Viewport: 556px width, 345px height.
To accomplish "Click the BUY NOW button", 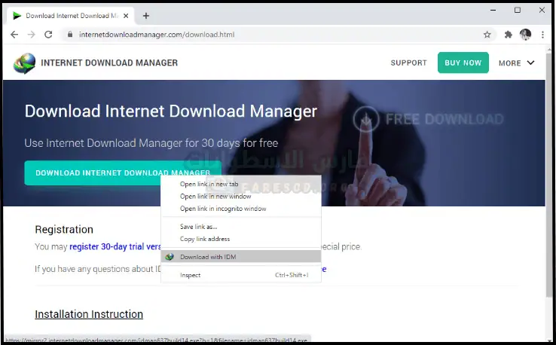I will coord(463,63).
